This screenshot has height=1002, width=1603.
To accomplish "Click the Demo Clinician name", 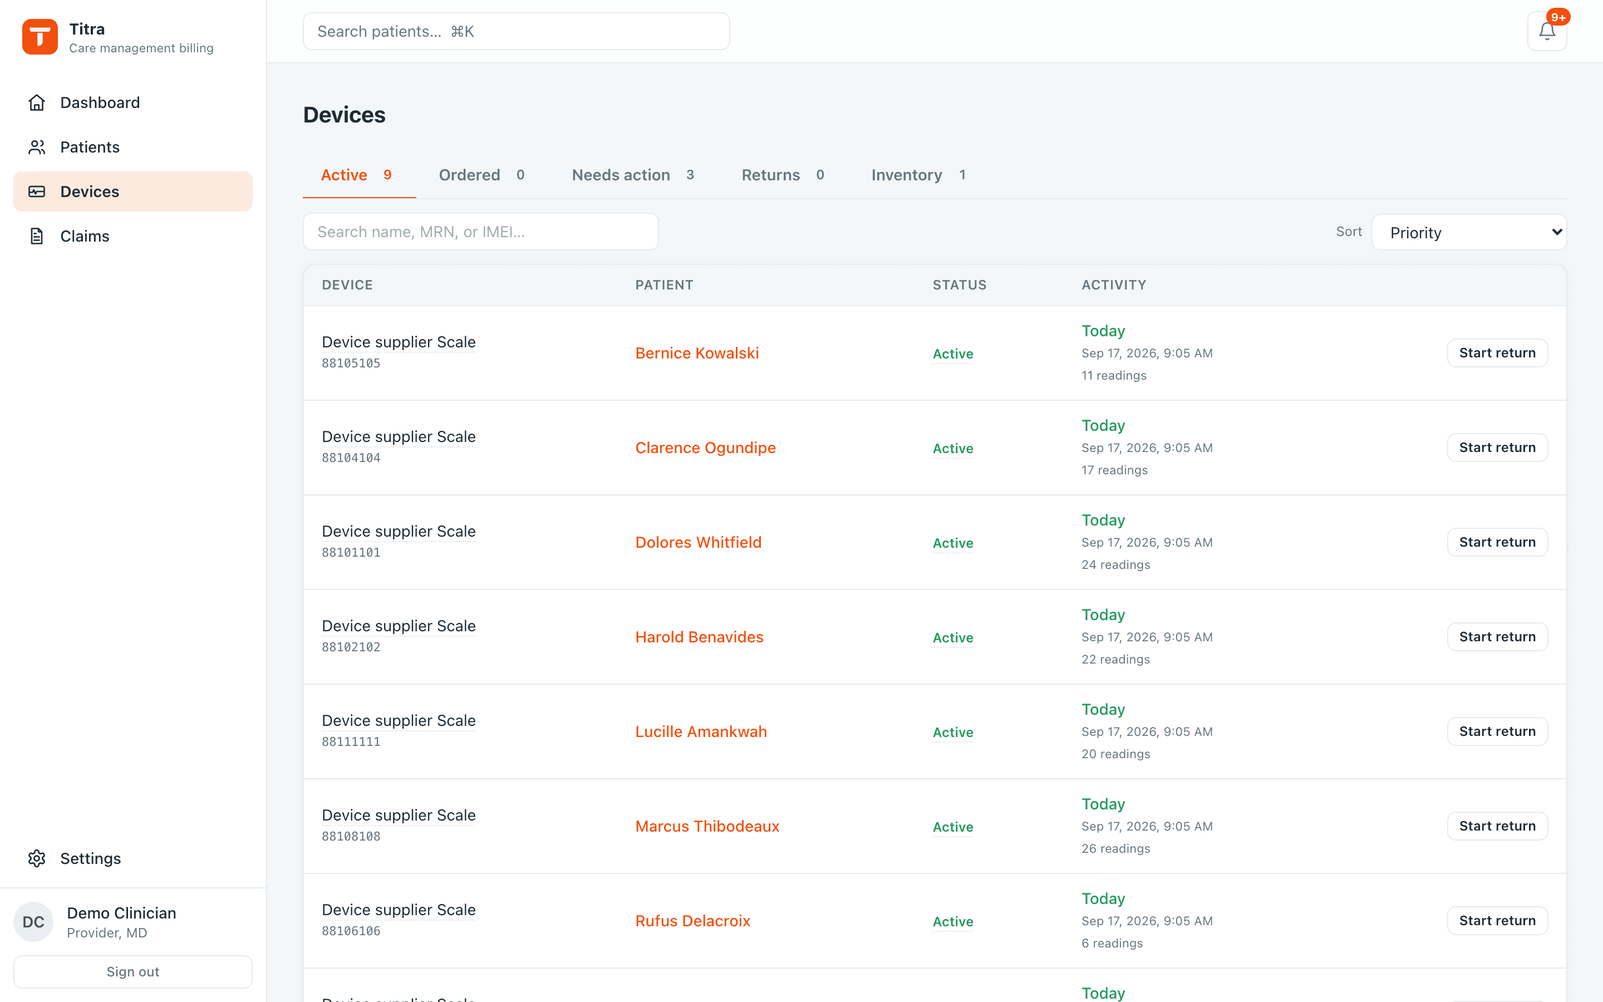I will point(121,913).
